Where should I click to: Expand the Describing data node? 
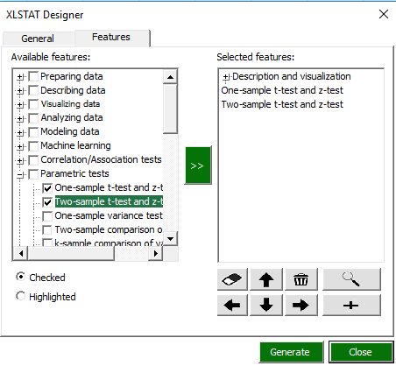[x=20, y=91]
